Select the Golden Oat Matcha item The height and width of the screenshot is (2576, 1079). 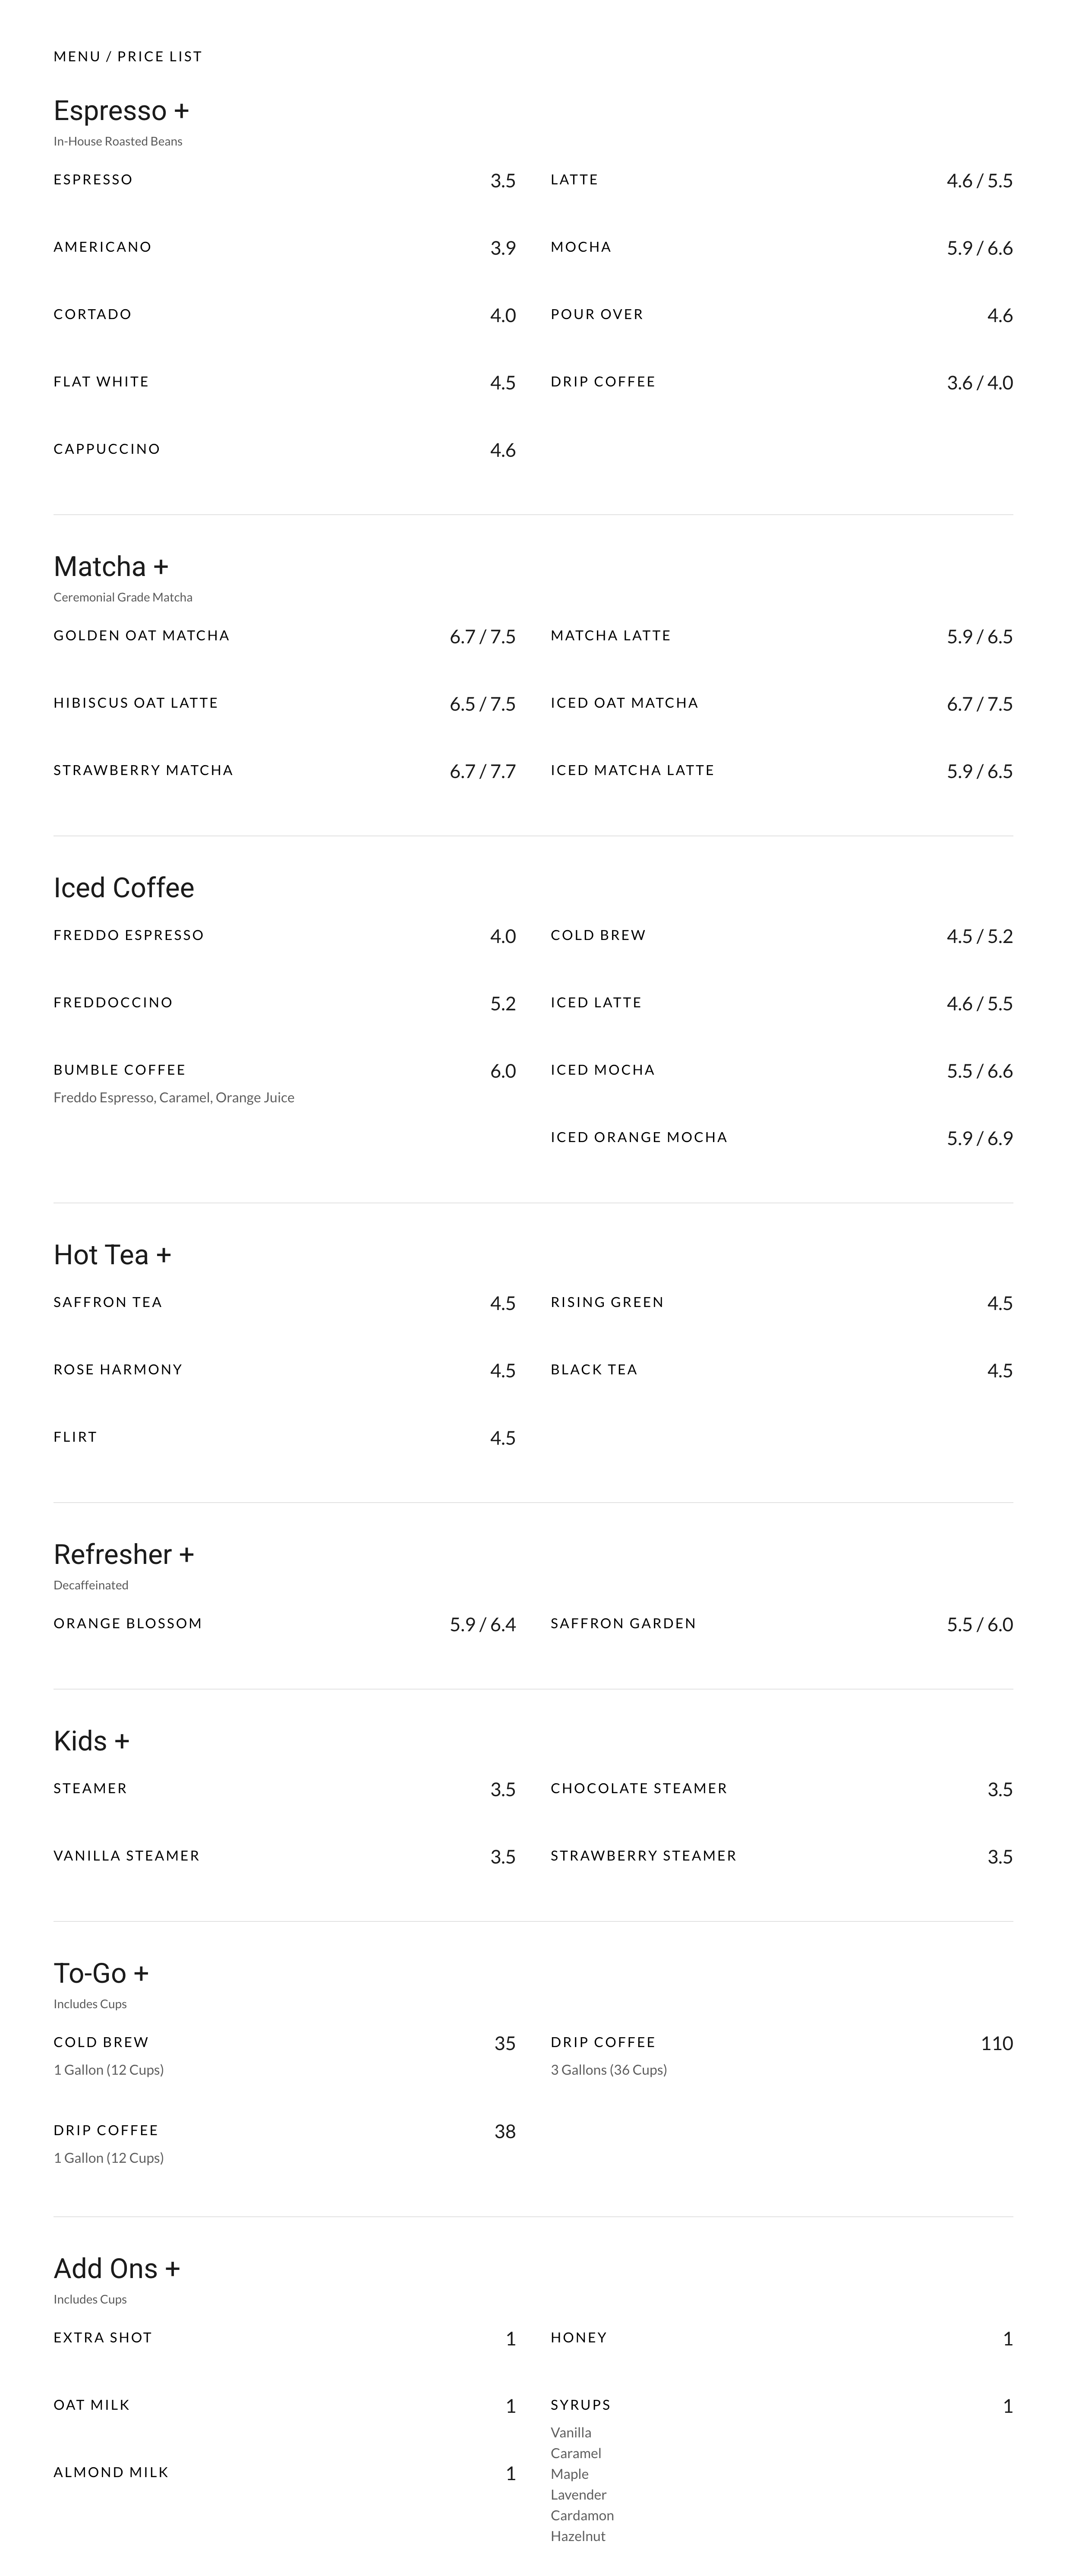click(x=141, y=636)
